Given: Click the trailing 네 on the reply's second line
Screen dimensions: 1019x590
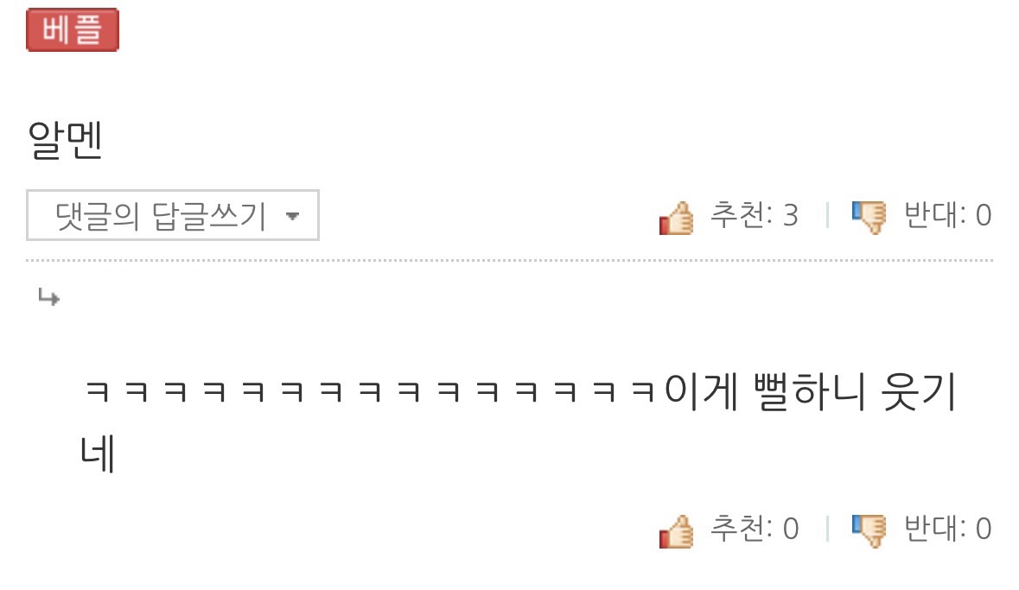Looking at the screenshot, I should point(98,454).
